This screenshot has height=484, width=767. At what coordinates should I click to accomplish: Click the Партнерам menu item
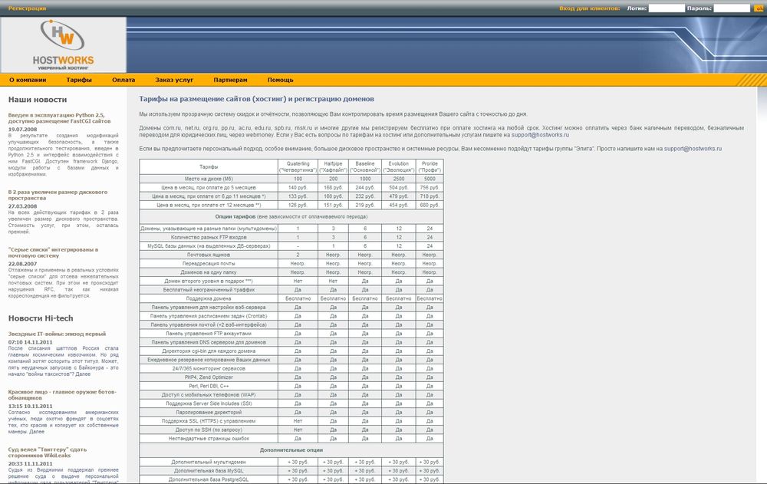pyautogui.click(x=230, y=80)
